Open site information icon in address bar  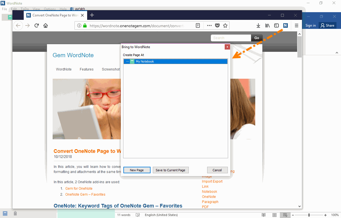point(79,25)
